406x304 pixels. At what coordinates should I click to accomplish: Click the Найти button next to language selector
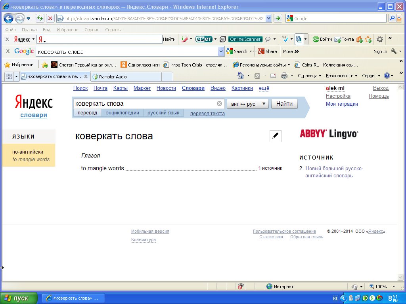(284, 104)
